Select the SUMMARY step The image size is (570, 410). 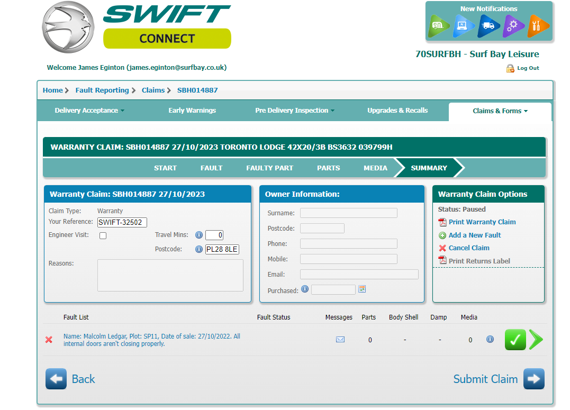click(x=429, y=168)
